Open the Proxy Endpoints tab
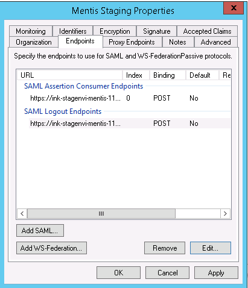This screenshot has width=248, height=288. pyautogui.click(x=132, y=42)
